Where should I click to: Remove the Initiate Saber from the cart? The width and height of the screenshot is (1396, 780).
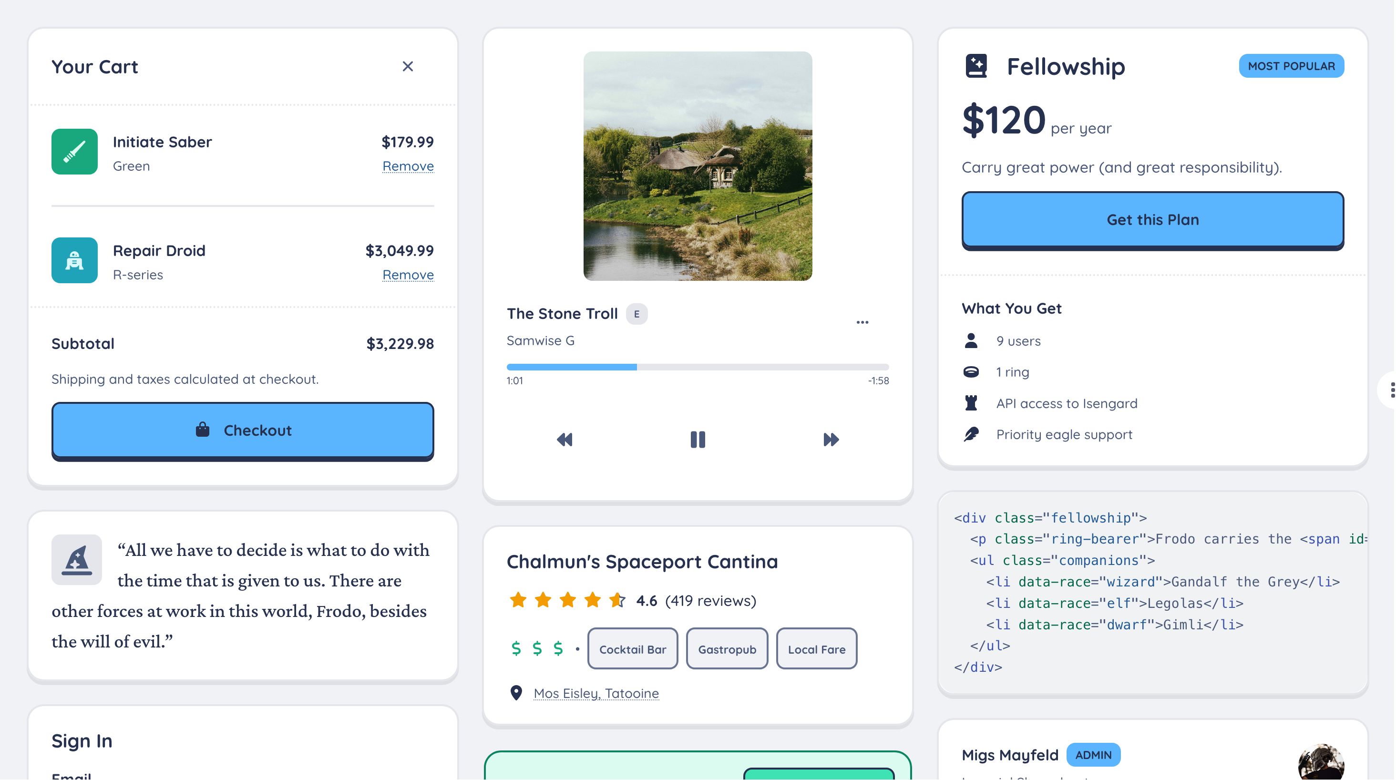pyautogui.click(x=408, y=166)
